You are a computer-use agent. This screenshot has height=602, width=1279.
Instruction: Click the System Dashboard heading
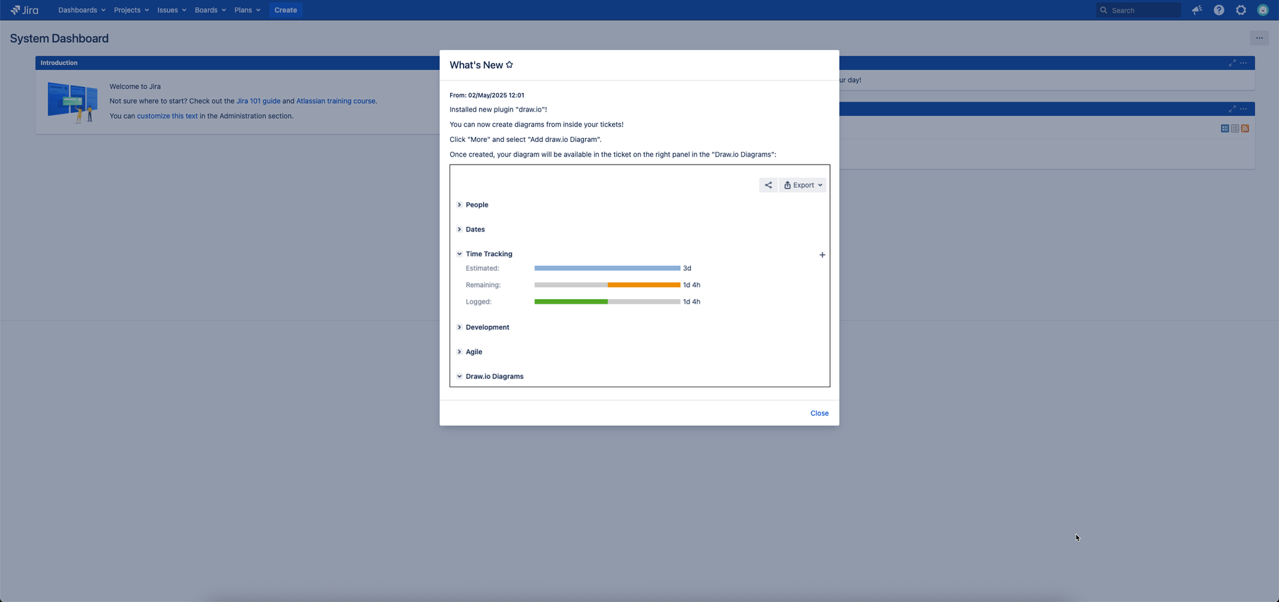pos(59,39)
